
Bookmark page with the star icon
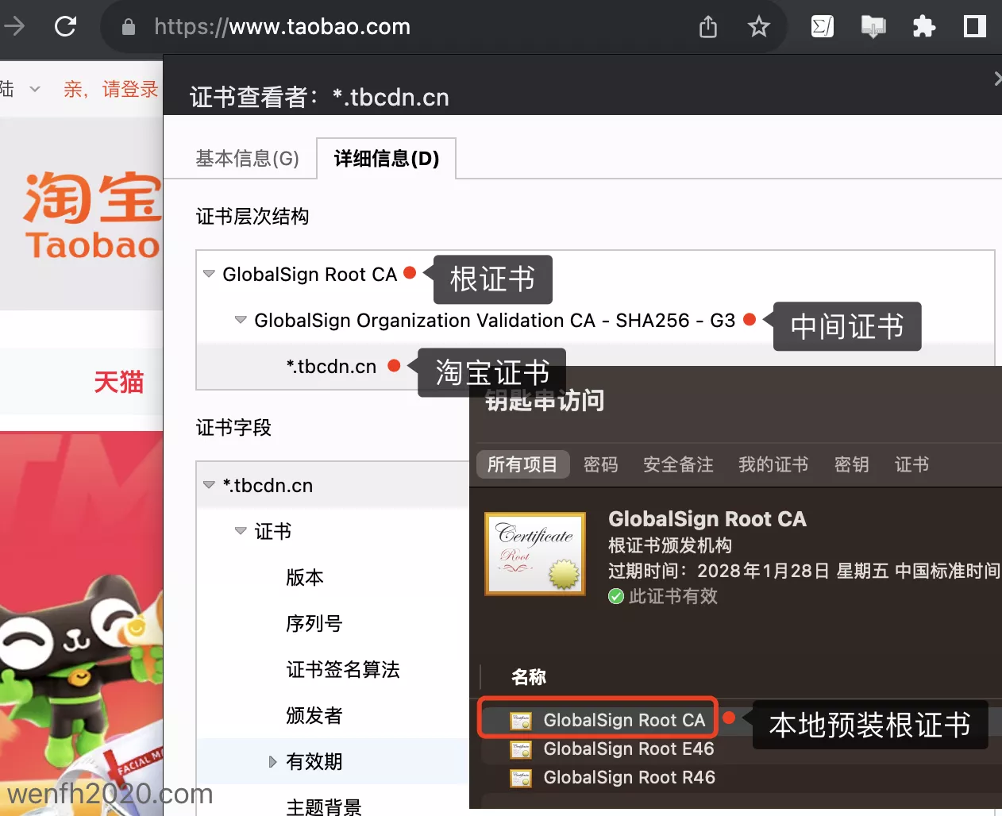[x=758, y=28]
